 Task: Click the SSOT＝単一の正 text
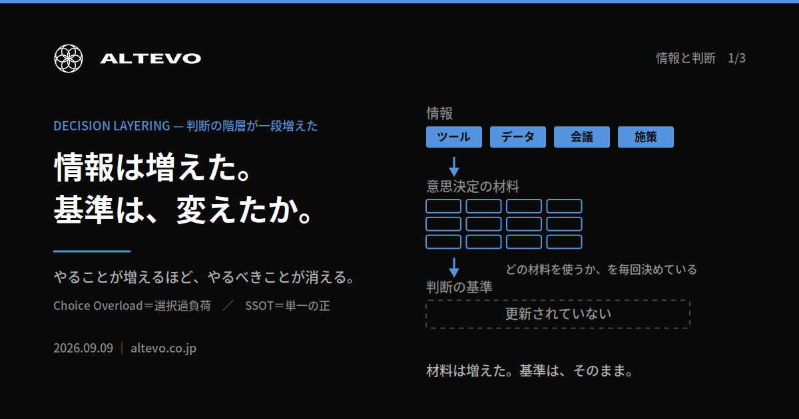(x=288, y=306)
